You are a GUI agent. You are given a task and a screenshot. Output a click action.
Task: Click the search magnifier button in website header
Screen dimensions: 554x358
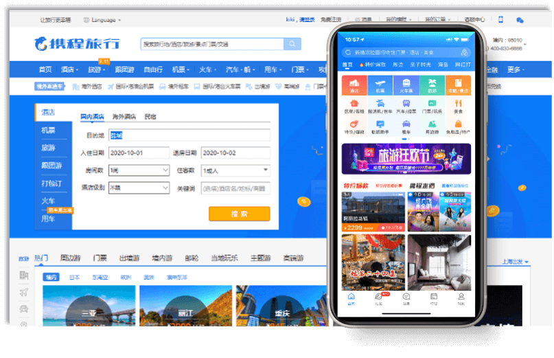point(292,44)
